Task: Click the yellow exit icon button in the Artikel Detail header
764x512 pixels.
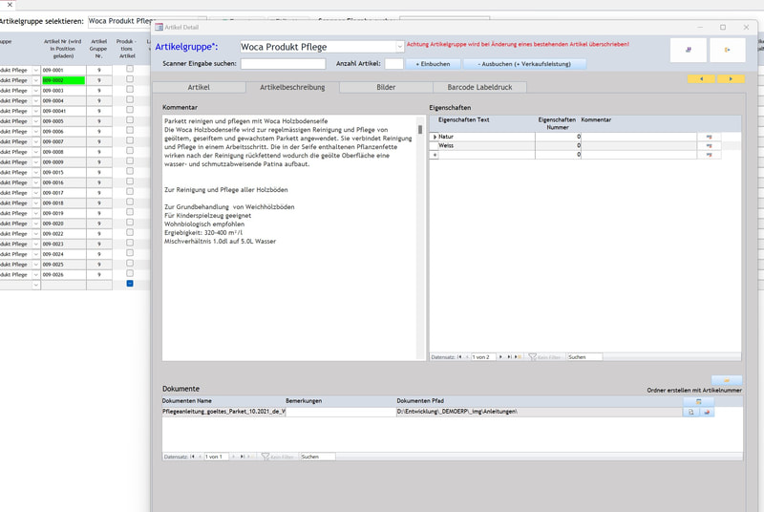Action: pos(727,50)
